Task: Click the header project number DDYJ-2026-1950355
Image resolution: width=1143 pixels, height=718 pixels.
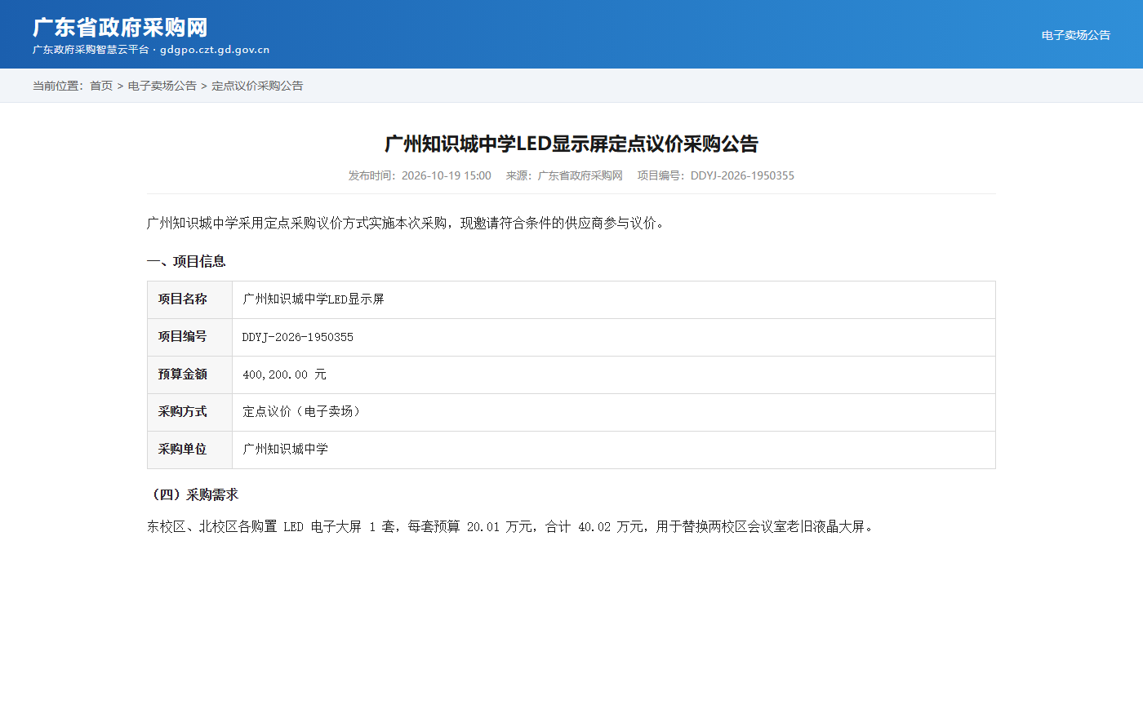Action: 742,175
